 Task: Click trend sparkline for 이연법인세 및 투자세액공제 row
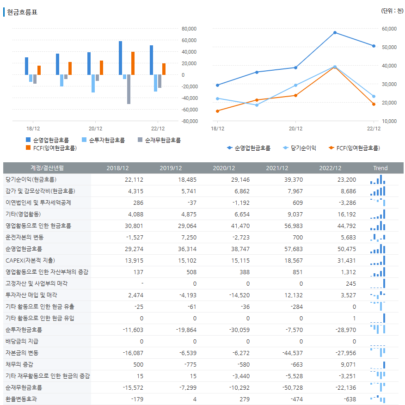coord(378,202)
